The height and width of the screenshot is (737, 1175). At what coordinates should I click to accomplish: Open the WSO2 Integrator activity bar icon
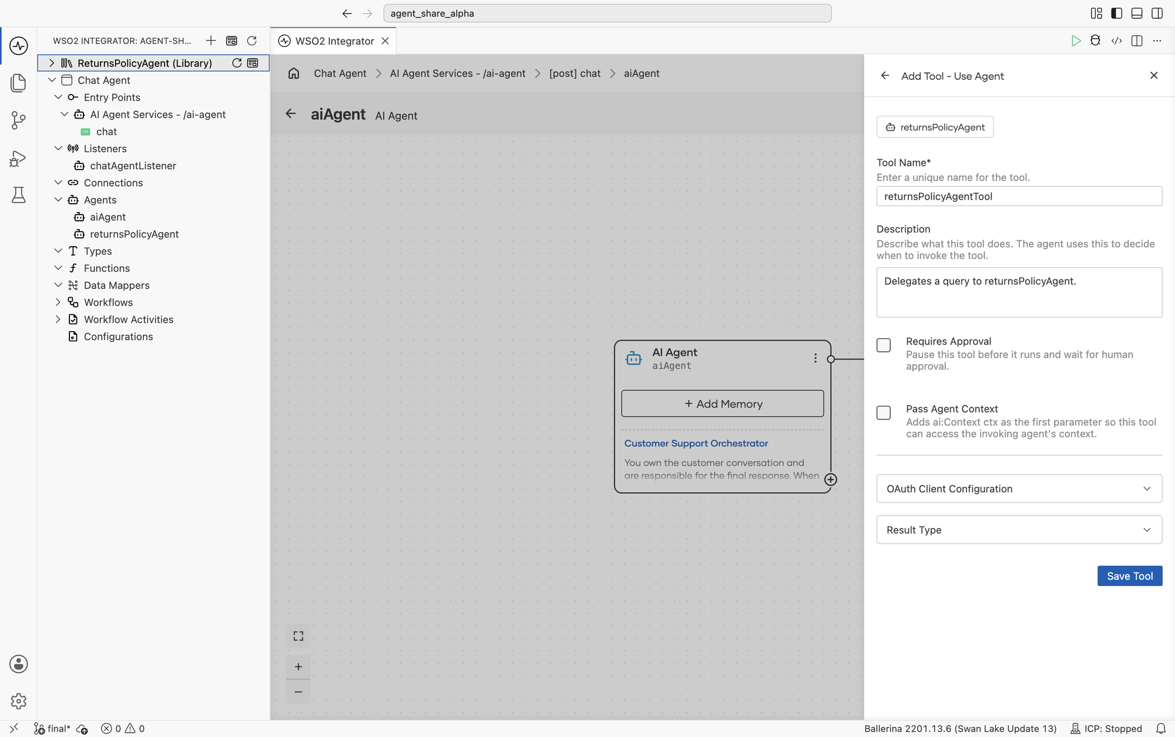click(x=18, y=45)
